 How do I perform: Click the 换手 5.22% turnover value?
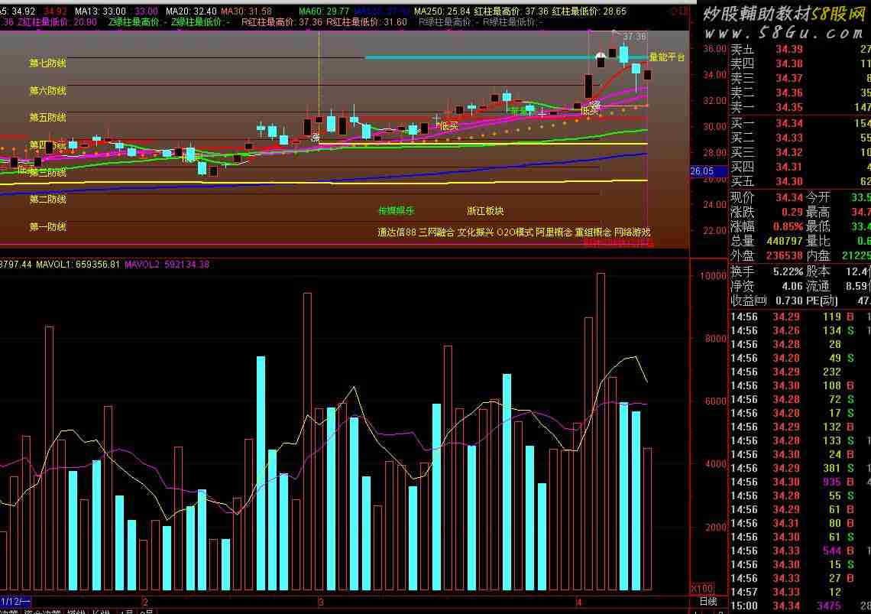[x=788, y=272]
